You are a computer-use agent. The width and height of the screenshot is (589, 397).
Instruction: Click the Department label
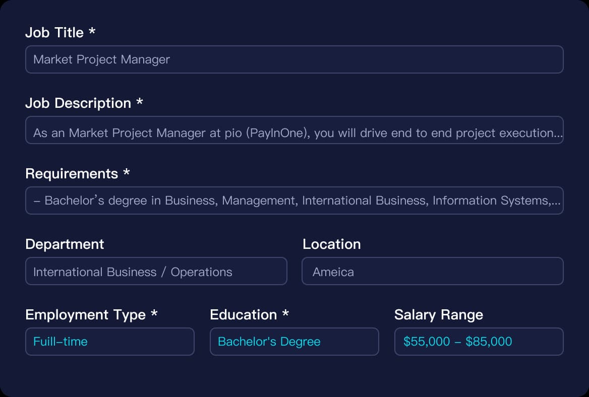(65, 244)
